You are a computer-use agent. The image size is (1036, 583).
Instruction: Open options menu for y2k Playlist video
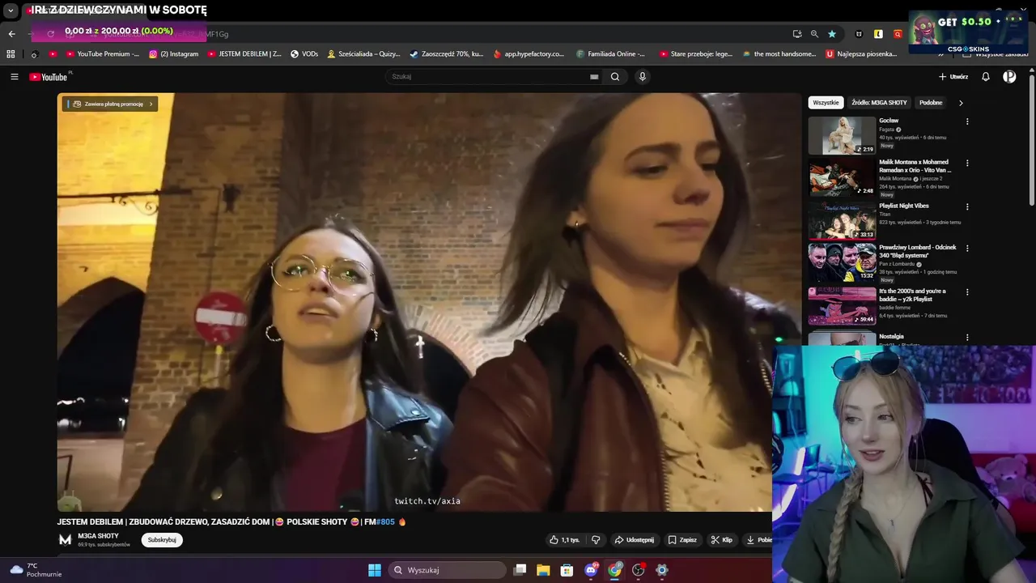click(967, 291)
